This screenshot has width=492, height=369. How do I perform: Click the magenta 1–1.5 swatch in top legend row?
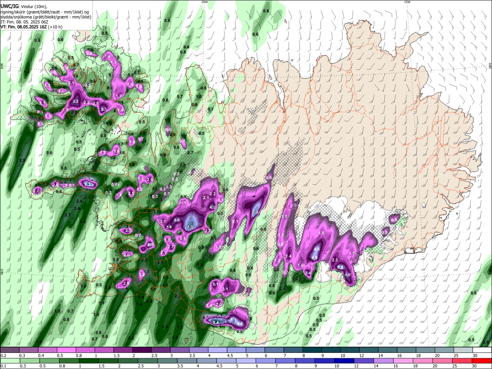(104, 350)
